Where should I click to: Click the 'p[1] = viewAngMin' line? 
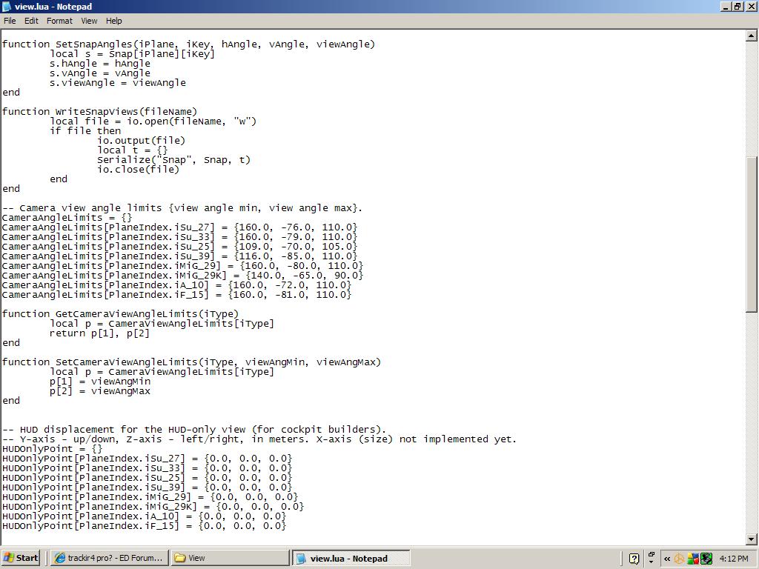point(100,382)
